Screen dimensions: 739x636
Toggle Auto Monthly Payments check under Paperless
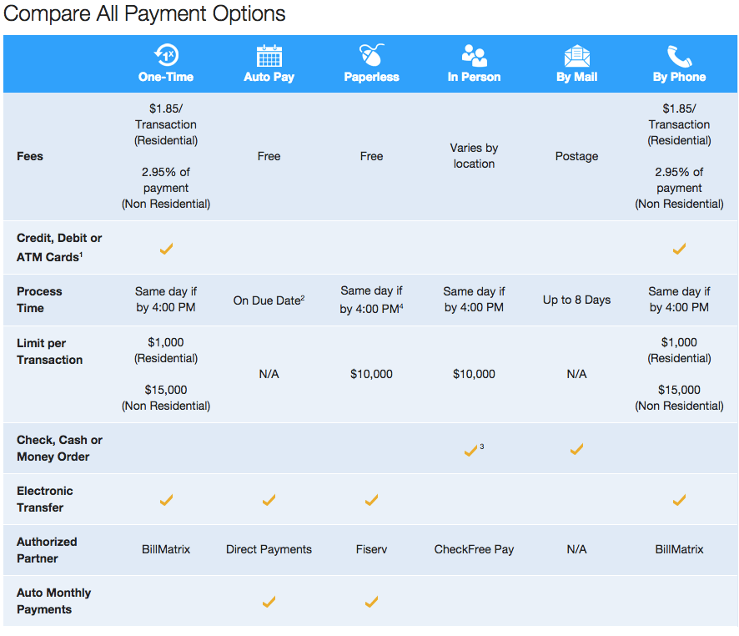pos(371,601)
